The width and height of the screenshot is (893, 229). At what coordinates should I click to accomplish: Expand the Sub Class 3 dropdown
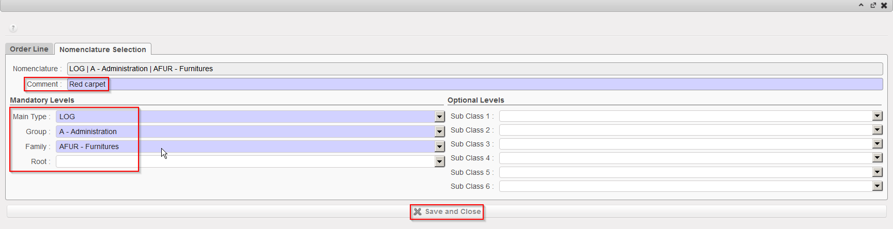click(x=877, y=144)
